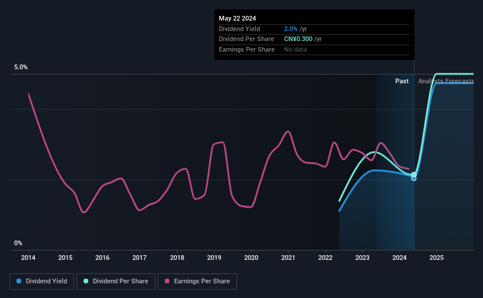Click the 0% y-axis label

coord(18,243)
